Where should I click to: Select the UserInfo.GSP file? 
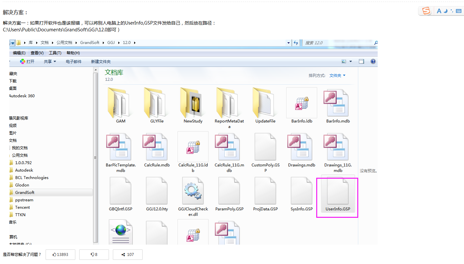click(338, 194)
